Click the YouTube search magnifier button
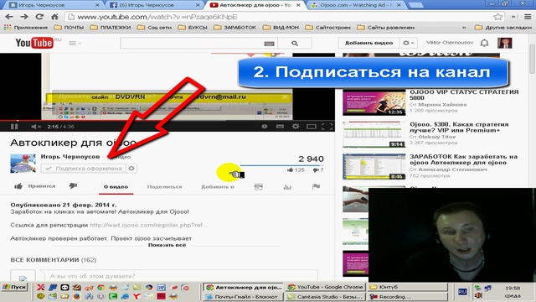536x302 pixels. (x=295, y=44)
